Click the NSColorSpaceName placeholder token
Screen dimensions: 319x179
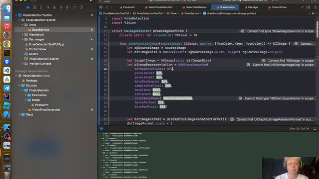click(x=177, y=98)
